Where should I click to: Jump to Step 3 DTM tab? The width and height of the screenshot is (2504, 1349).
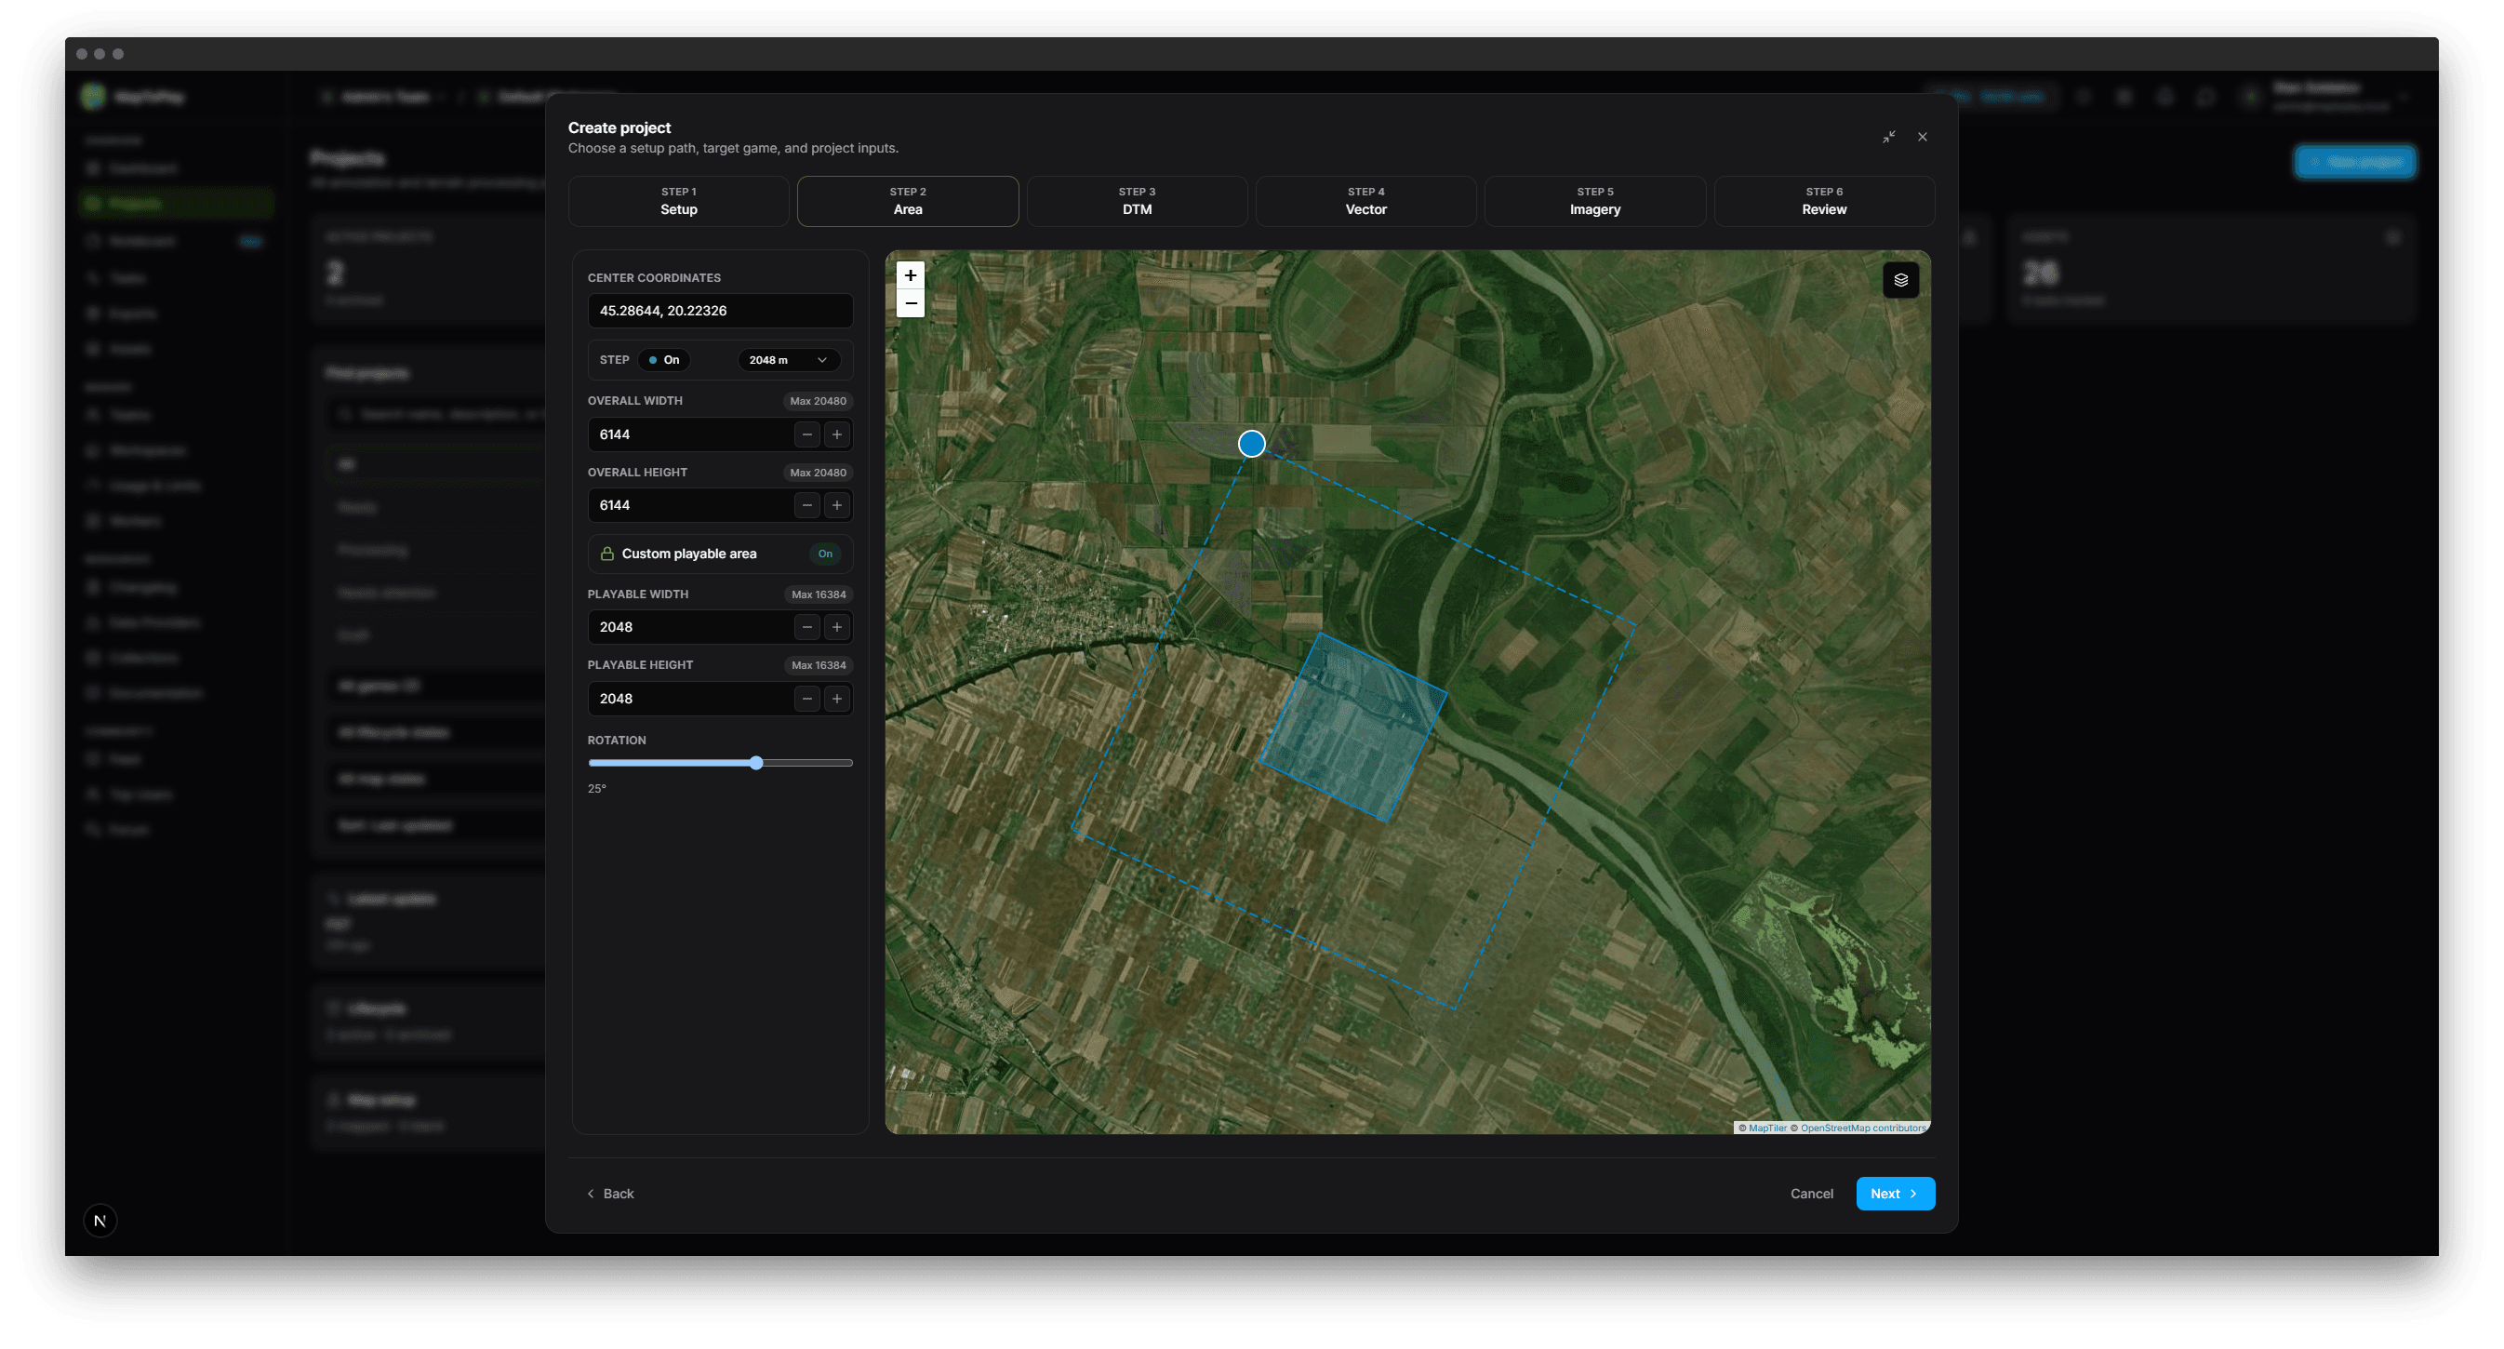[x=1137, y=201]
